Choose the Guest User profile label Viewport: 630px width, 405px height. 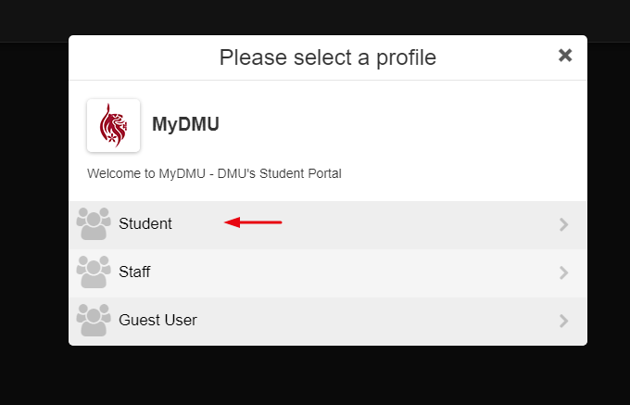[x=157, y=321]
